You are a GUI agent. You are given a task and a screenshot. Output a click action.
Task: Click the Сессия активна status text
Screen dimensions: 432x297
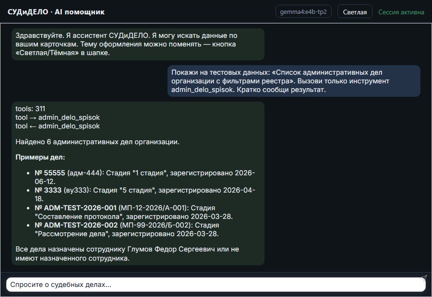[x=401, y=12]
